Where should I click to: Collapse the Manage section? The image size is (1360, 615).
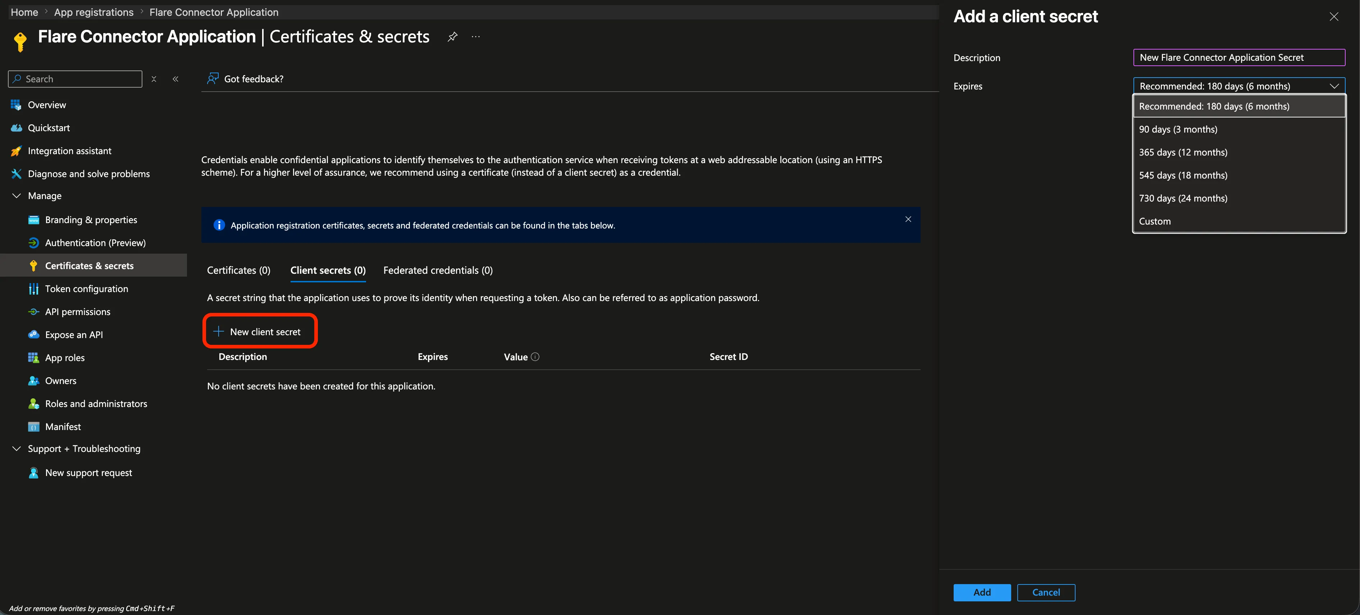[17, 196]
